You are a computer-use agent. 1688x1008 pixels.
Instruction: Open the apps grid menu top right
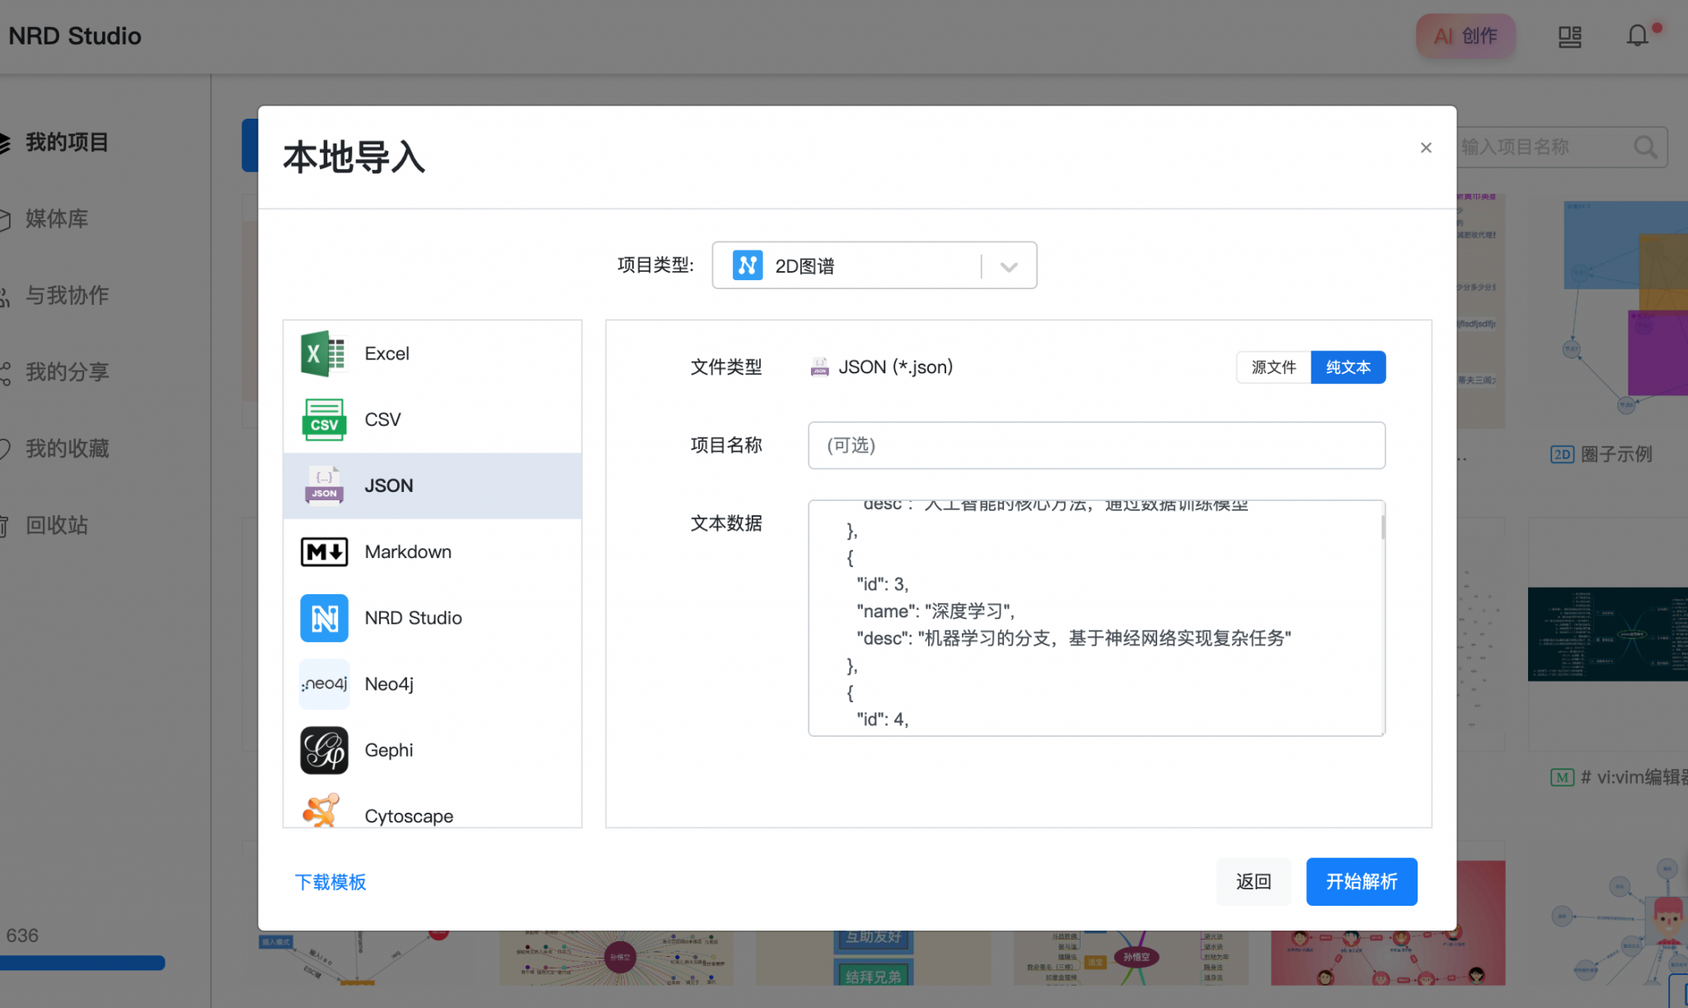click(1569, 35)
